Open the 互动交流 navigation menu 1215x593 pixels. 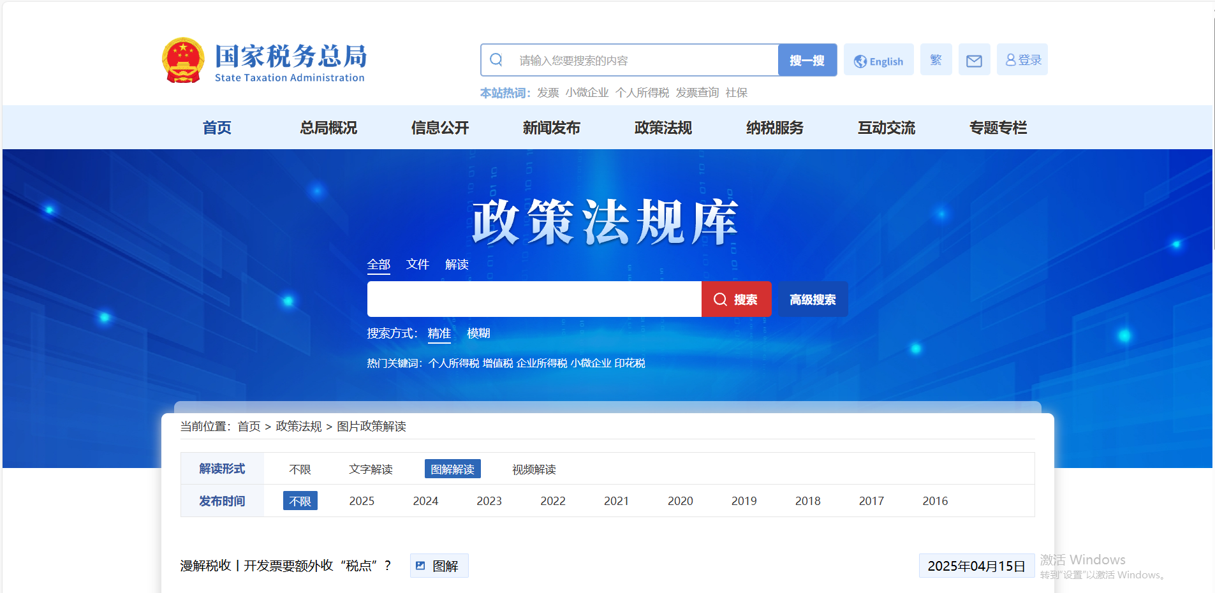click(887, 128)
